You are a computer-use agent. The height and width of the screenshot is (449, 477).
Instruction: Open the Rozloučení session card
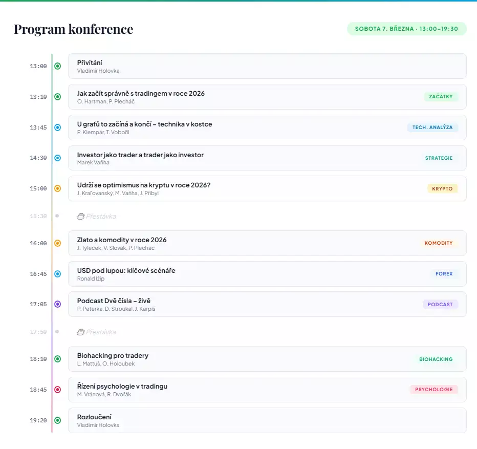click(267, 420)
